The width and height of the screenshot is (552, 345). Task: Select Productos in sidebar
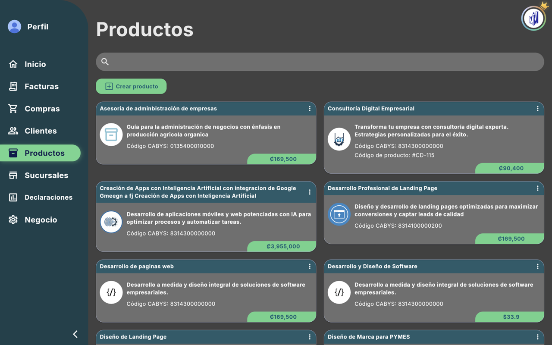[40, 153]
